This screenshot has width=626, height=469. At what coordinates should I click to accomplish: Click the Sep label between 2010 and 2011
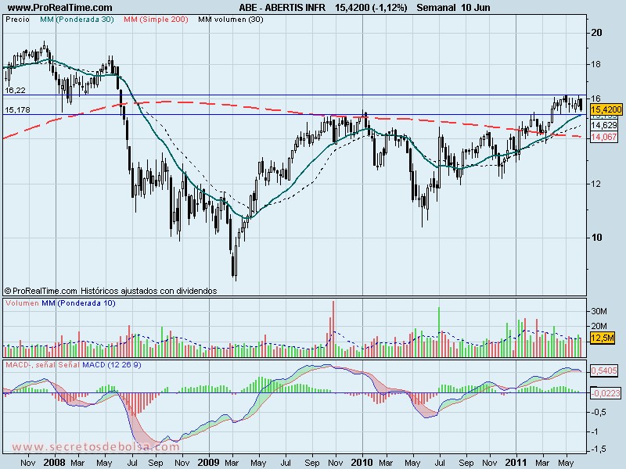[x=466, y=463]
